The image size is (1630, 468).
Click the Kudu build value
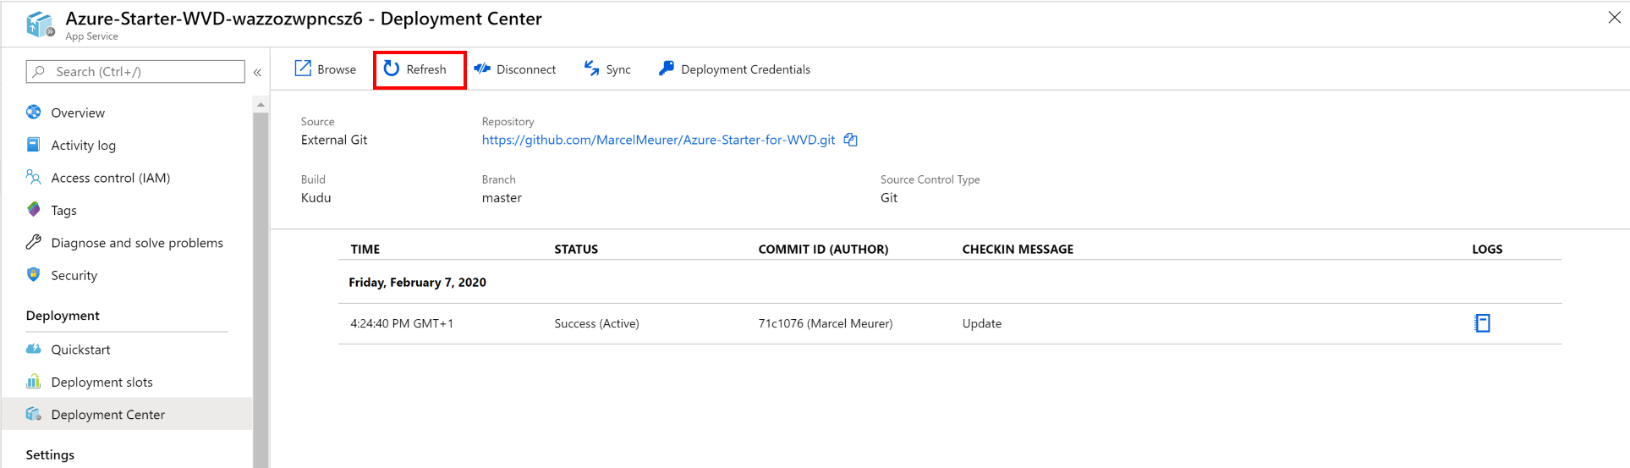(x=316, y=198)
